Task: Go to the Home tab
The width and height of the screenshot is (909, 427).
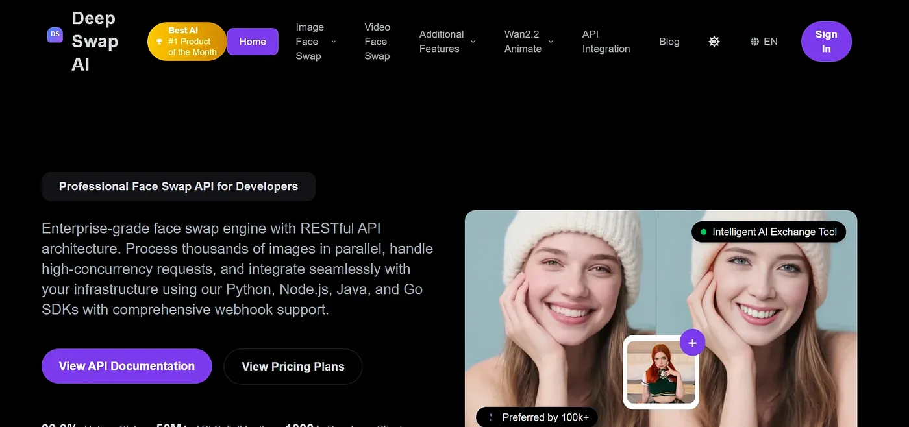Action: pyautogui.click(x=253, y=42)
